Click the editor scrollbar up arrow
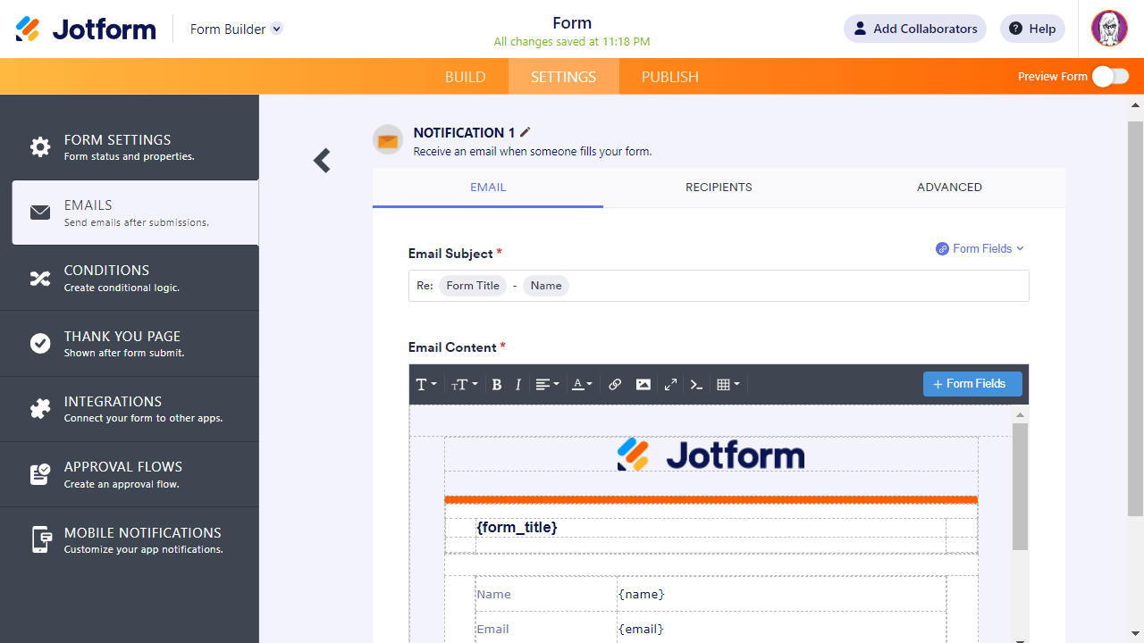The width and height of the screenshot is (1144, 643). [1020, 414]
